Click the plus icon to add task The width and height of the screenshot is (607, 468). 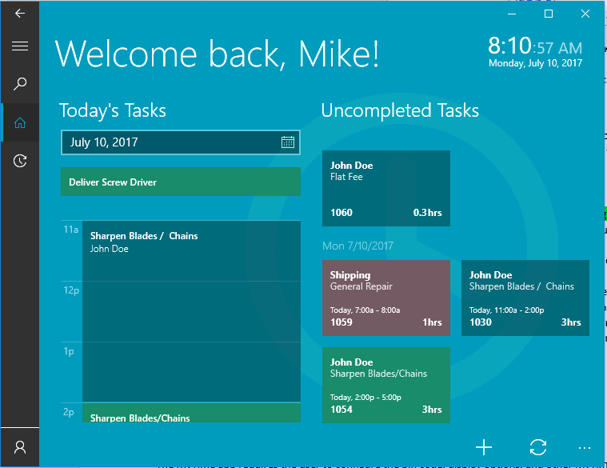tap(484, 447)
